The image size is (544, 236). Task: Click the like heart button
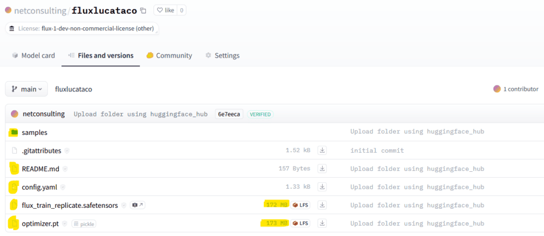pyautogui.click(x=165, y=10)
